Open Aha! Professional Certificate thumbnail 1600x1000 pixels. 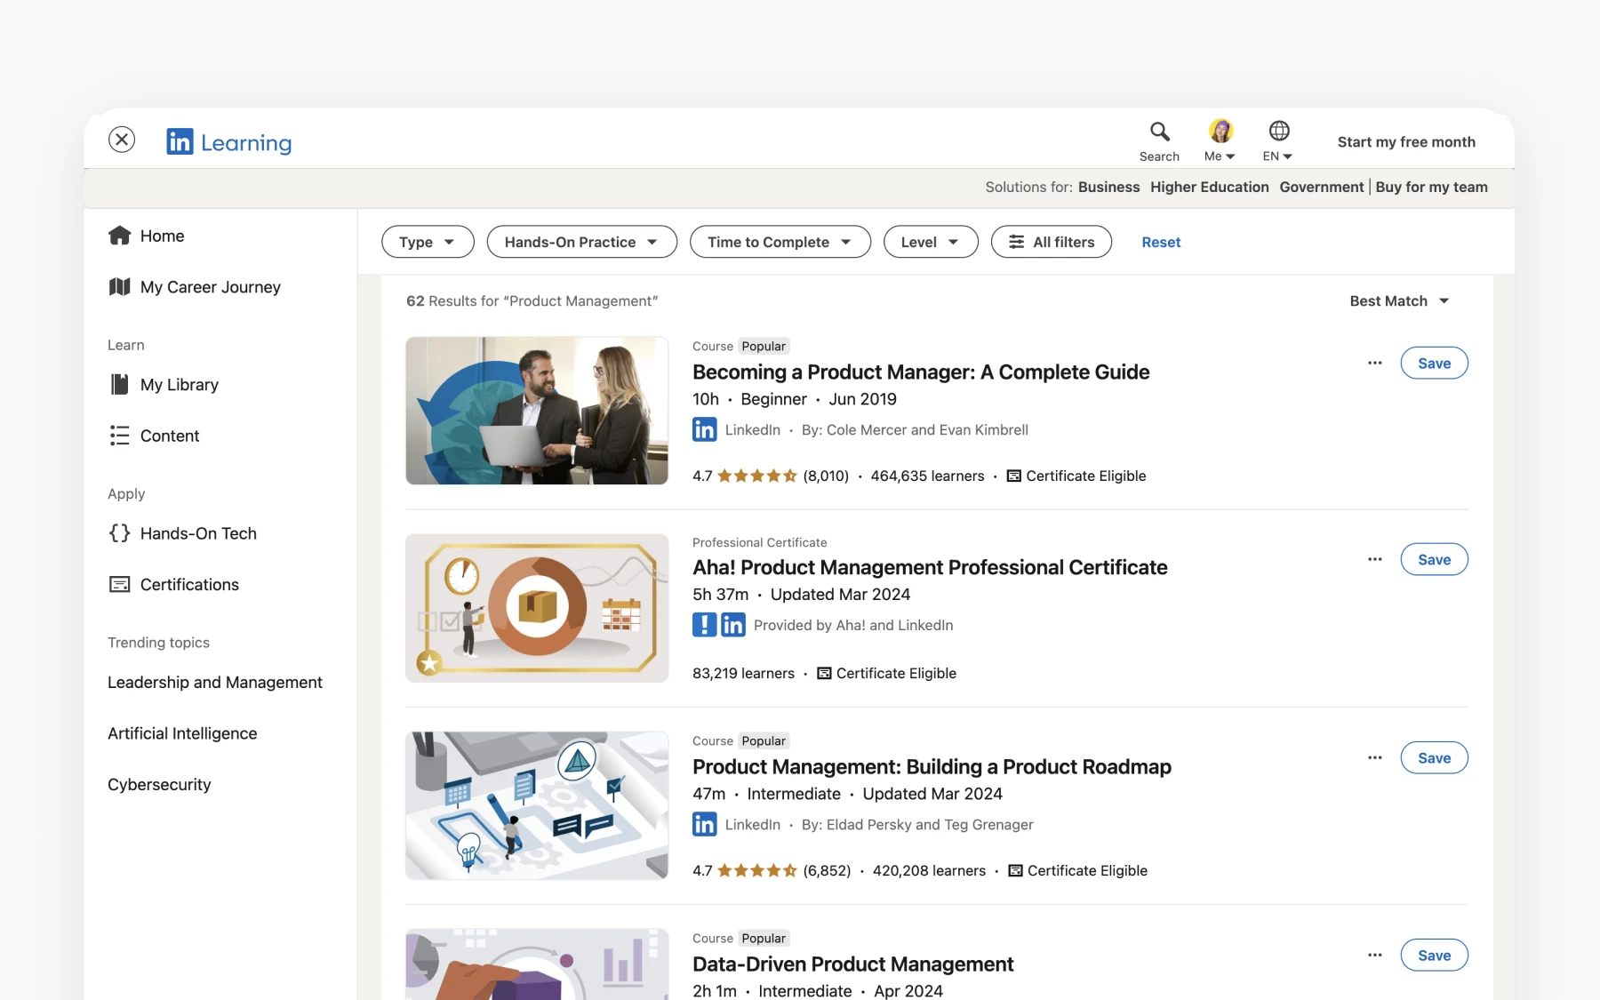[537, 608]
